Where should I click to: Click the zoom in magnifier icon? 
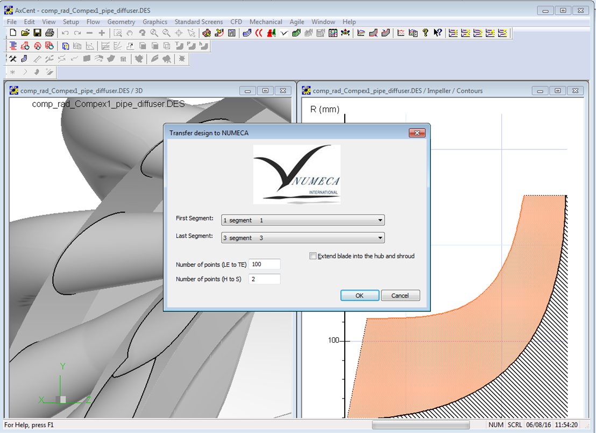154,33
